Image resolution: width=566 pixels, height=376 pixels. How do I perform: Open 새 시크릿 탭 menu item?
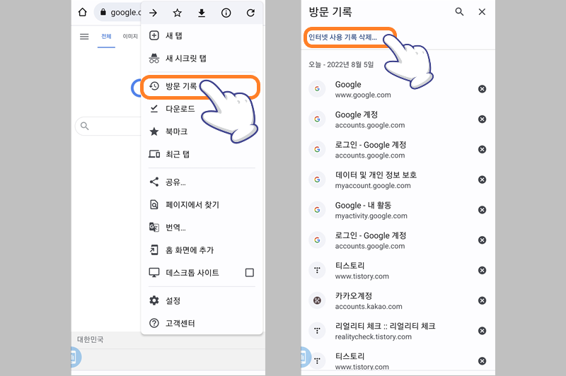[202, 58]
